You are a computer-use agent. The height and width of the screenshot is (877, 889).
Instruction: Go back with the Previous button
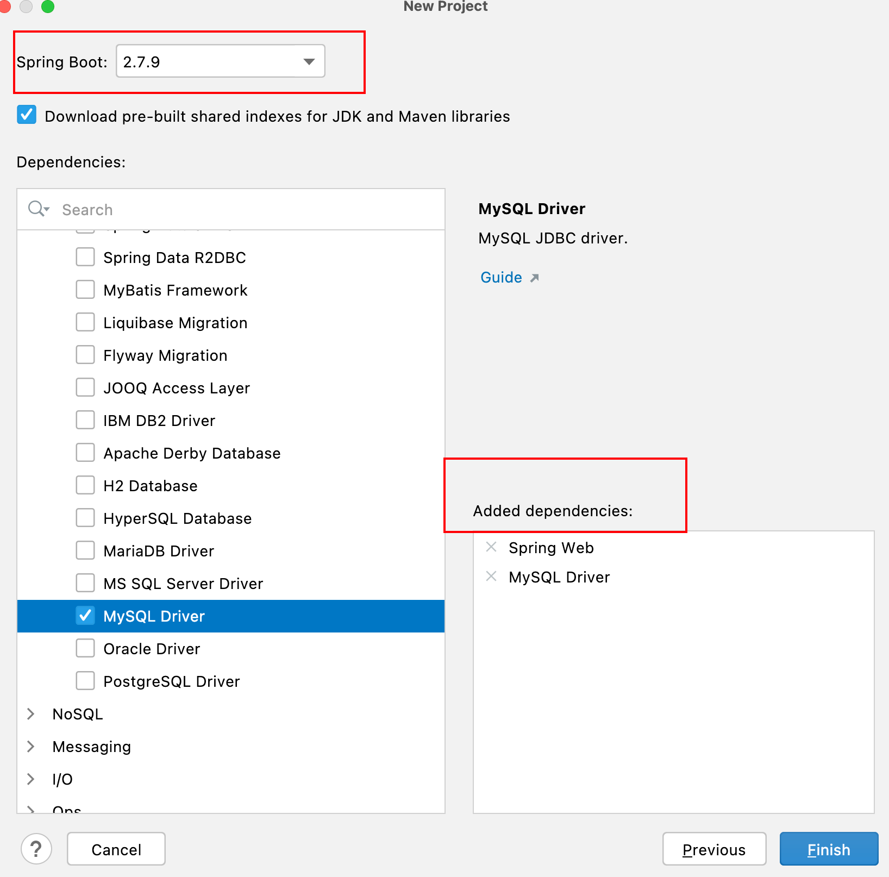click(714, 849)
